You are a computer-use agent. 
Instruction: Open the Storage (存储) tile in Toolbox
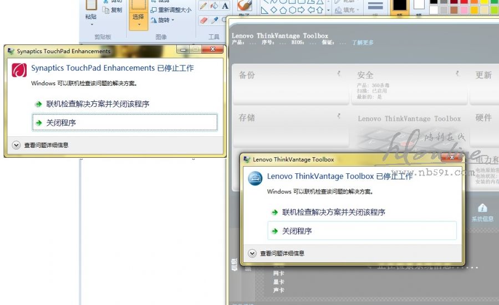291,127
